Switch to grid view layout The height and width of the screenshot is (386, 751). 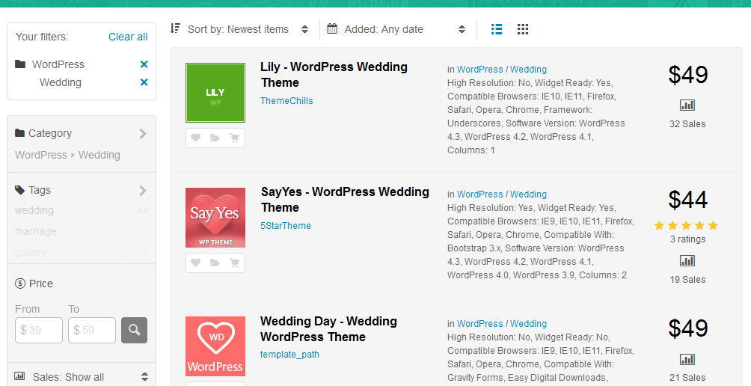click(x=523, y=29)
